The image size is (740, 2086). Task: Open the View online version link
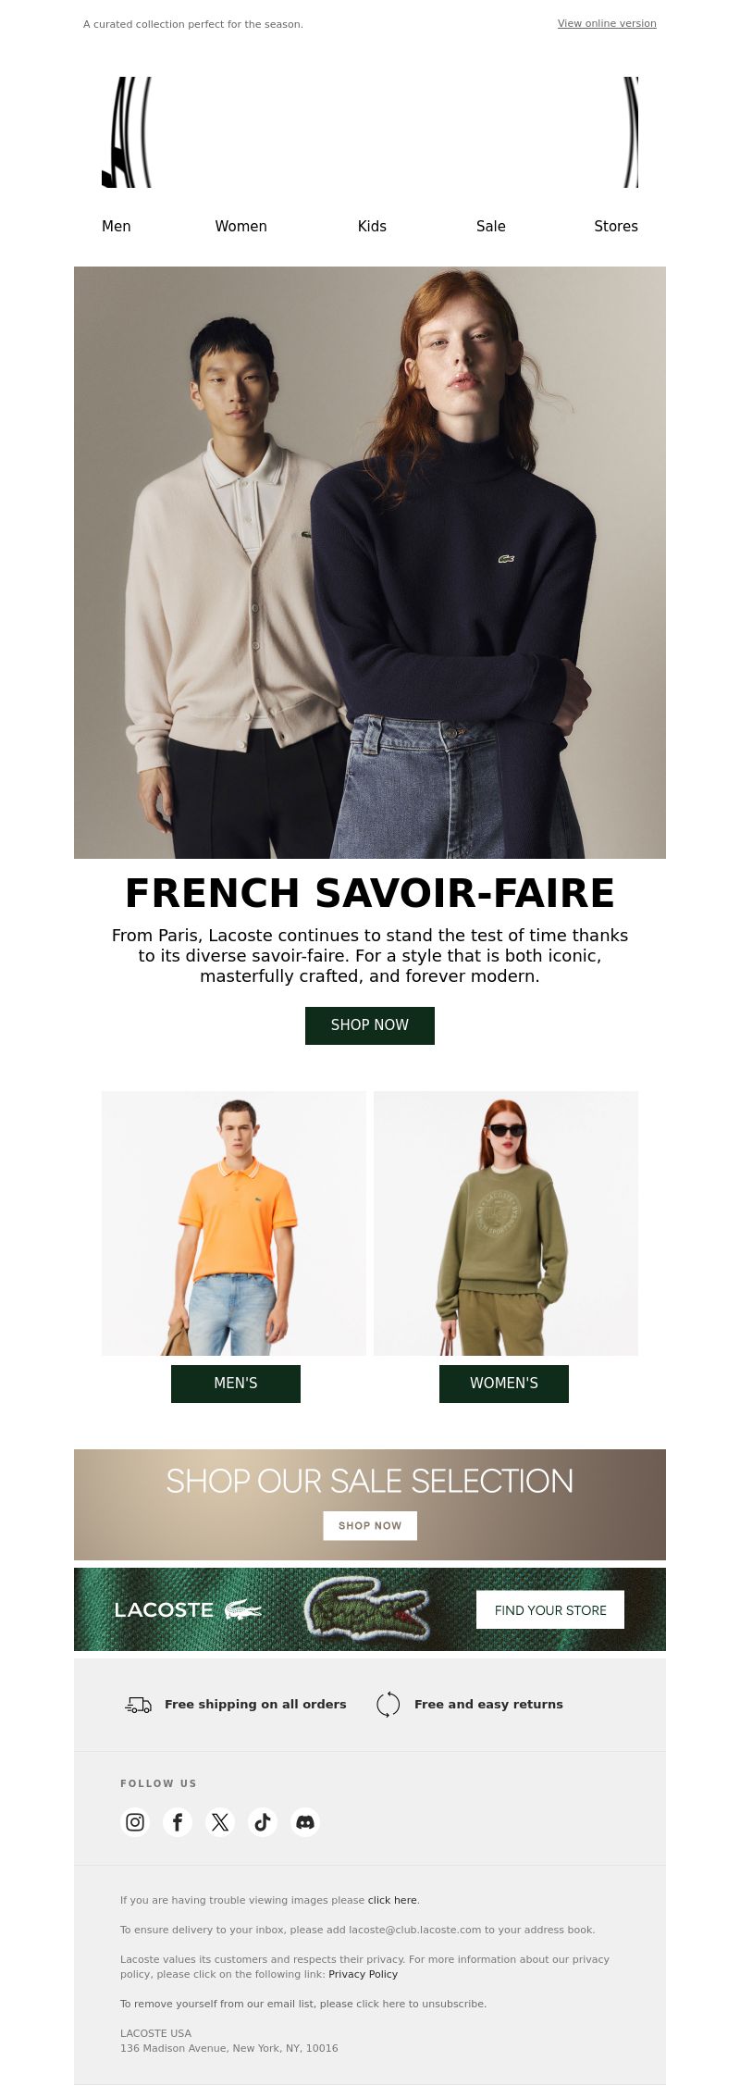(x=607, y=24)
